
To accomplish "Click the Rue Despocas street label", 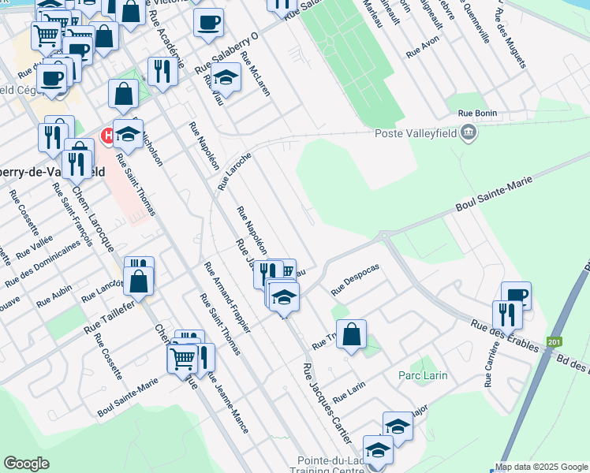I will click(355, 280).
